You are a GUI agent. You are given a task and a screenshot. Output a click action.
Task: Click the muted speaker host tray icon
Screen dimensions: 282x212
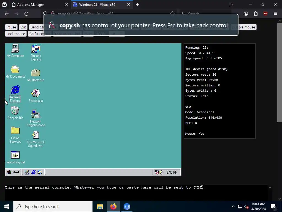(x=246, y=206)
